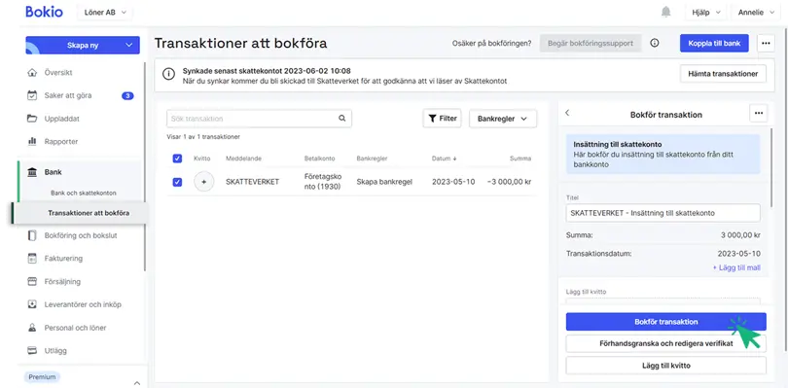
Task: Open the Hjälp dropdown
Action: (x=706, y=13)
